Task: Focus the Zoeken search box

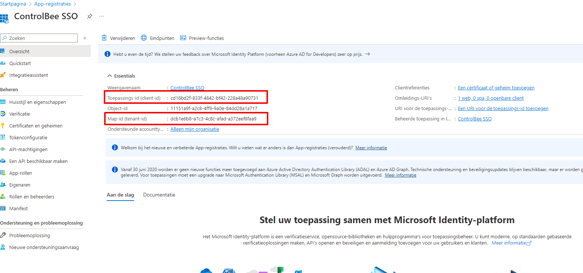Action: 39,38
